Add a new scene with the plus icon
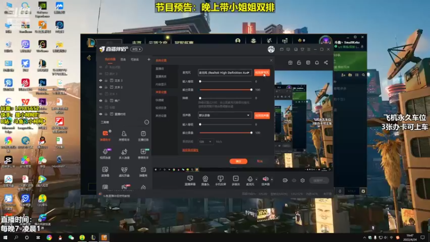 pos(149,59)
